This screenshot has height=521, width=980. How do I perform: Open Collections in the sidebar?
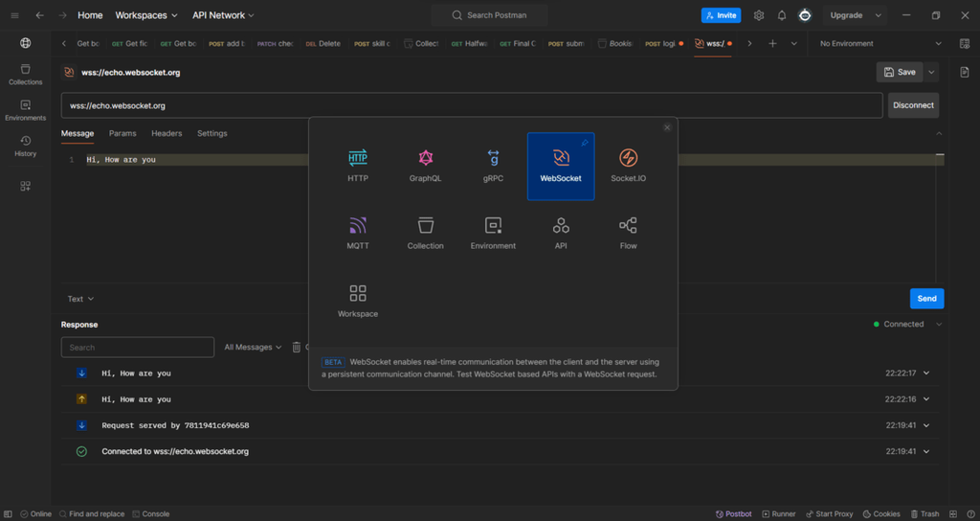[26, 75]
